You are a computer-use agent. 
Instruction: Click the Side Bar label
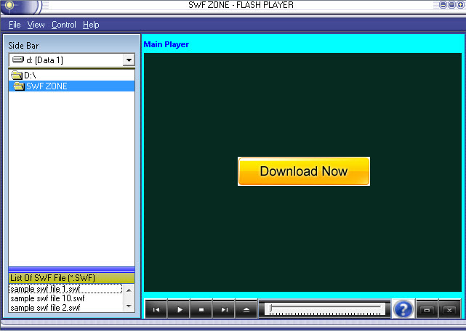click(23, 46)
